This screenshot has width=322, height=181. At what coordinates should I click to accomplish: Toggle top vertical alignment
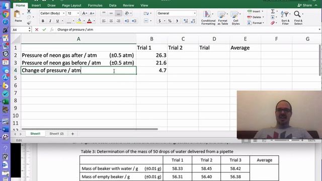pyautogui.click(x=104, y=14)
